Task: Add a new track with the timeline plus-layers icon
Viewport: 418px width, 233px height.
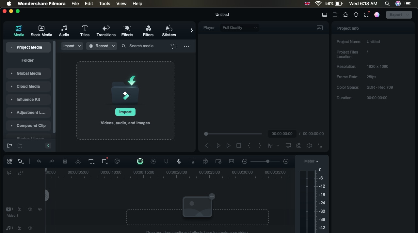Action: [x=10, y=173]
